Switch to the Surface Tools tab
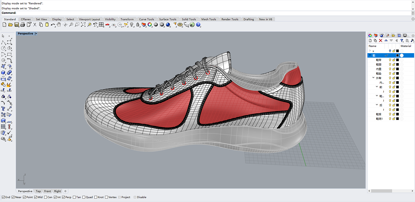 (167, 19)
